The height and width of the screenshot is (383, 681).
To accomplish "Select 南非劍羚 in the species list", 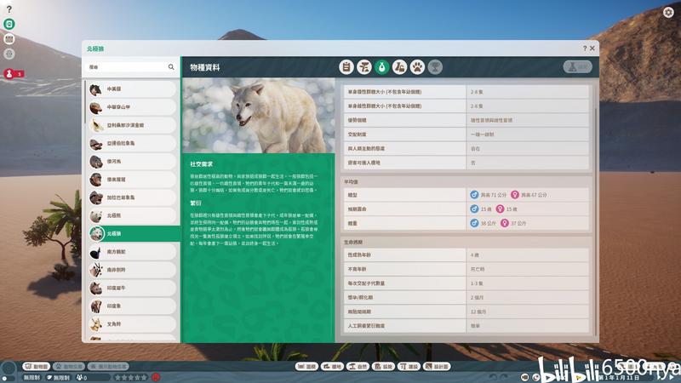I will 132,270.
